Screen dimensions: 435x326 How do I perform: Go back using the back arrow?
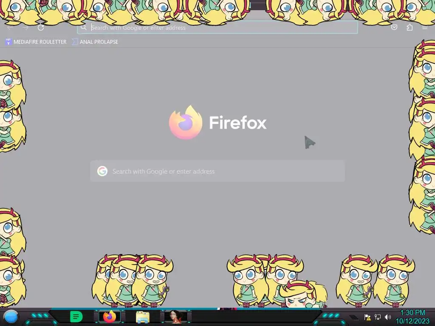click(10, 28)
